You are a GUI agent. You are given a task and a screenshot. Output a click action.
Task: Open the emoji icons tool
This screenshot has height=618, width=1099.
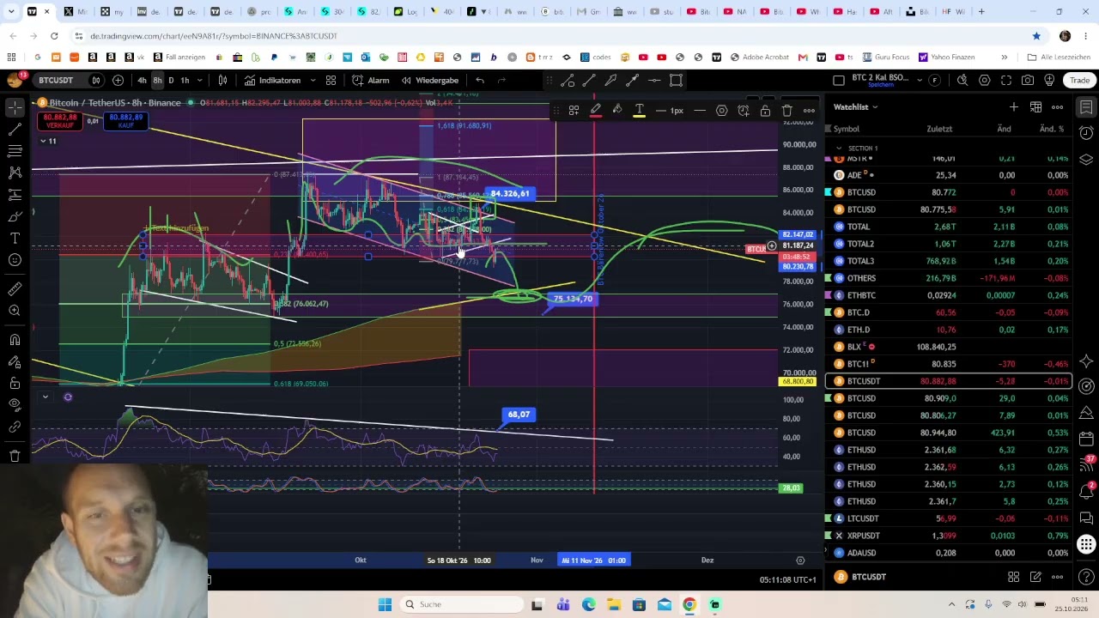[15, 260]
